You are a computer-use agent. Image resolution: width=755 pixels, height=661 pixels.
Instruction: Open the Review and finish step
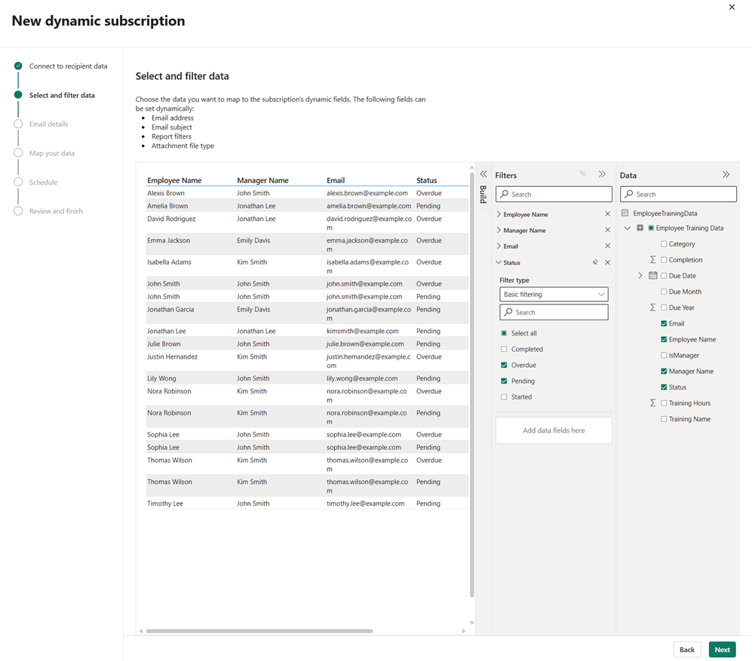pos(56,211)
